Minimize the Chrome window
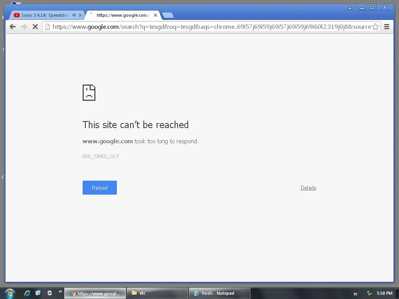Screen dimensions: 399x299 362,8
